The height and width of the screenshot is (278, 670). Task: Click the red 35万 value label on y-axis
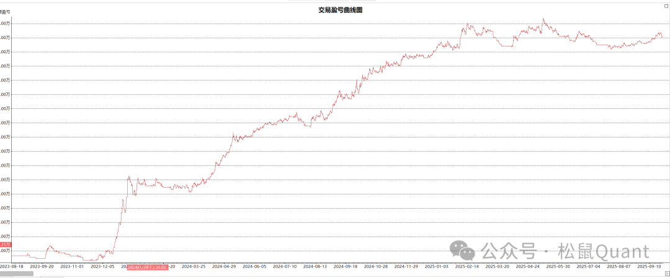pos(5,245)
